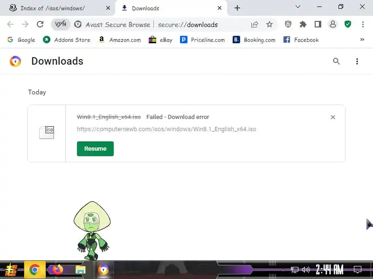Share this page icon
373x279 pixels.
[255, 24]
